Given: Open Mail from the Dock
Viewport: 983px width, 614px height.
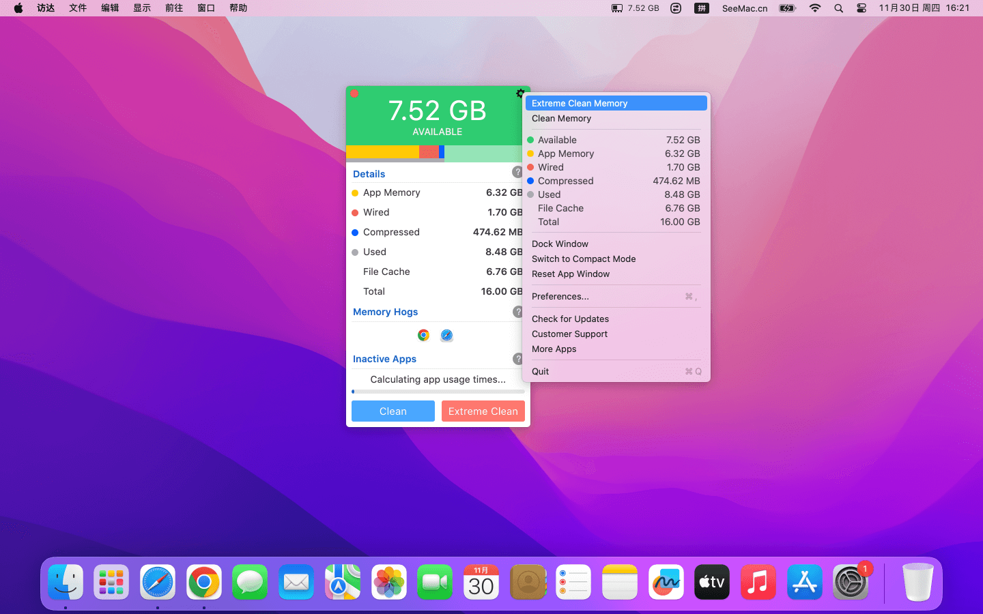Looking at the screenshot, I should pyautogui.click(x=296, y=582).
